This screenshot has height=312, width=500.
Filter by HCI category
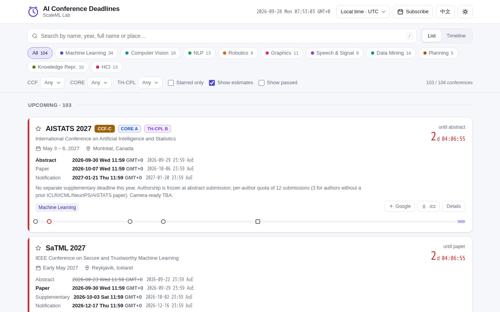107,67
